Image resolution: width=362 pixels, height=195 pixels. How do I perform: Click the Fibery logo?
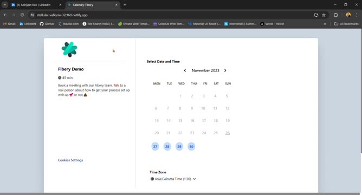pyautogui.click(x=69, y=49)
